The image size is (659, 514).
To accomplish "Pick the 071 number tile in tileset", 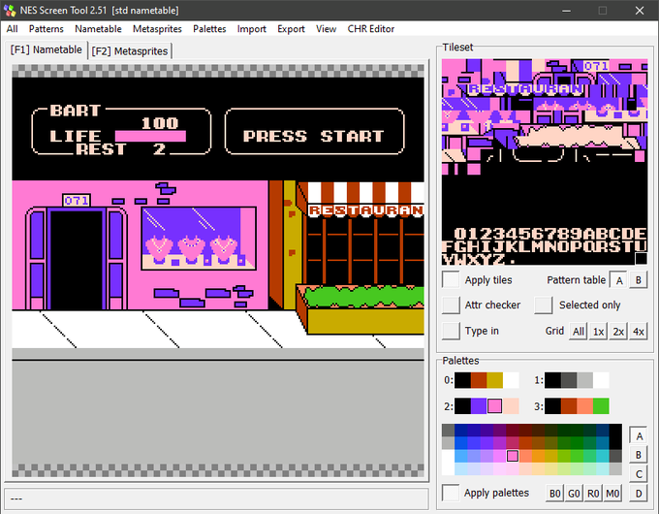I will pyautogui.click(x=596, y=66).
